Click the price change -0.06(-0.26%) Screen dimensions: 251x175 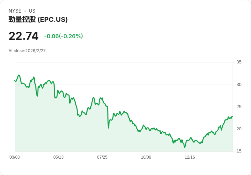coord(63,36)
